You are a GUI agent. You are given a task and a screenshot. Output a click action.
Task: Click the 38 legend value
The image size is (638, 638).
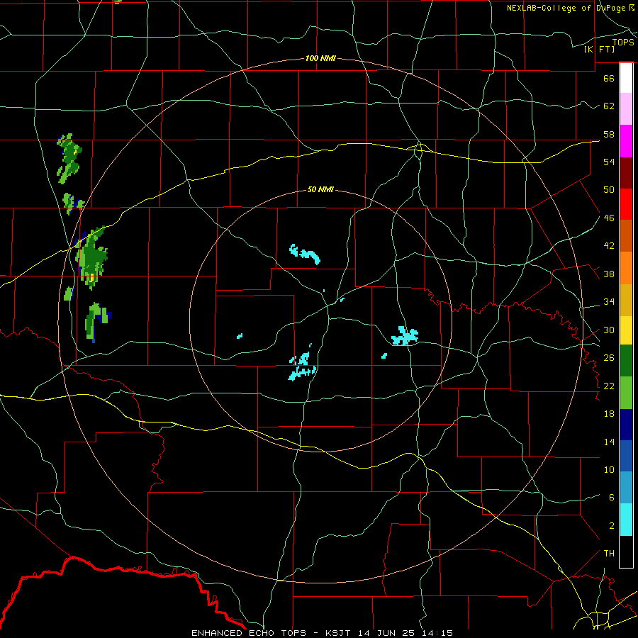tap(609, 274)
